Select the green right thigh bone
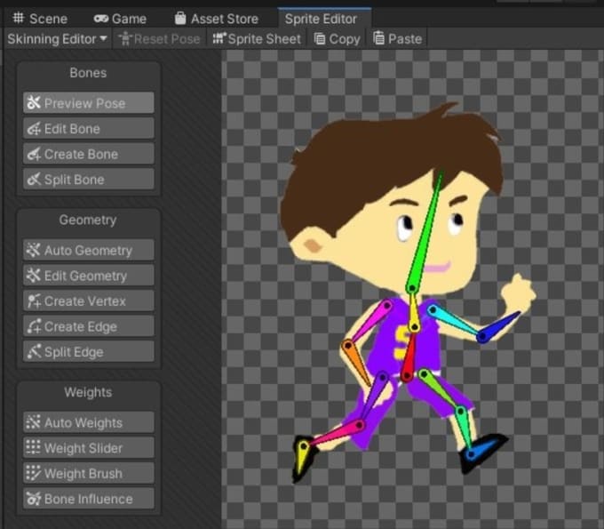 pyautogui.click(x=441, y=390)
